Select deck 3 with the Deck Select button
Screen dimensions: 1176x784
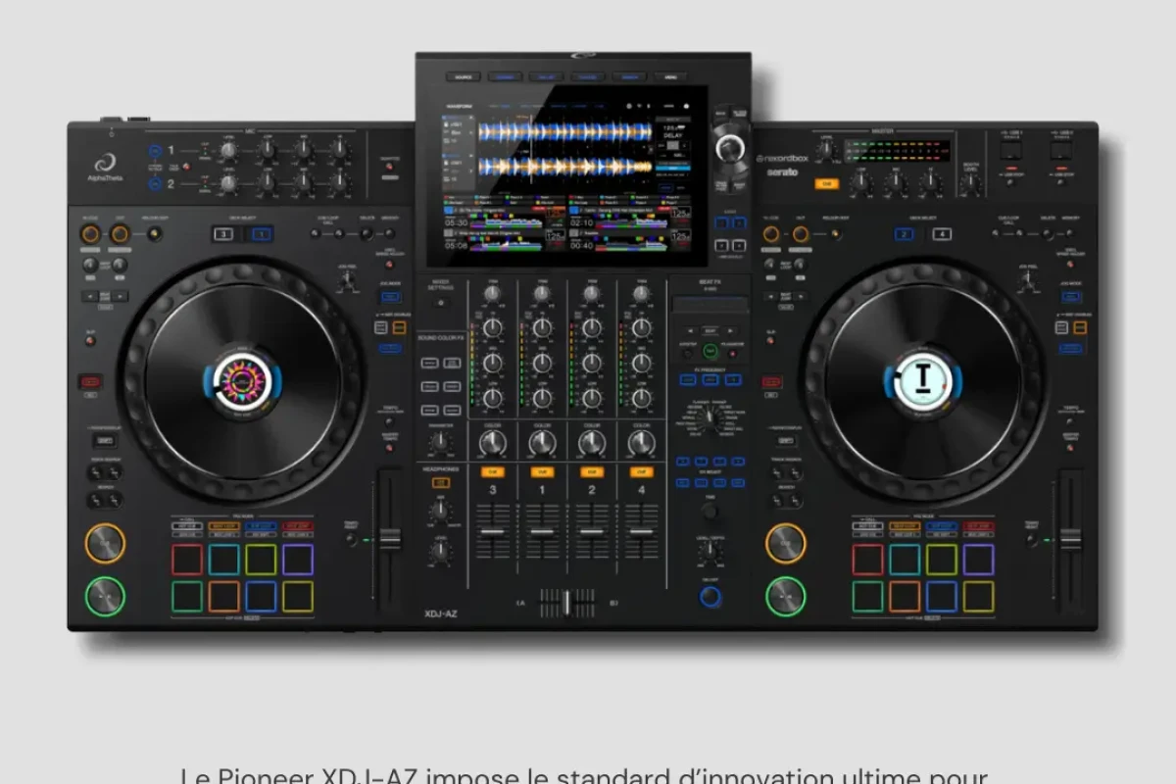click(x=224, y=234)
